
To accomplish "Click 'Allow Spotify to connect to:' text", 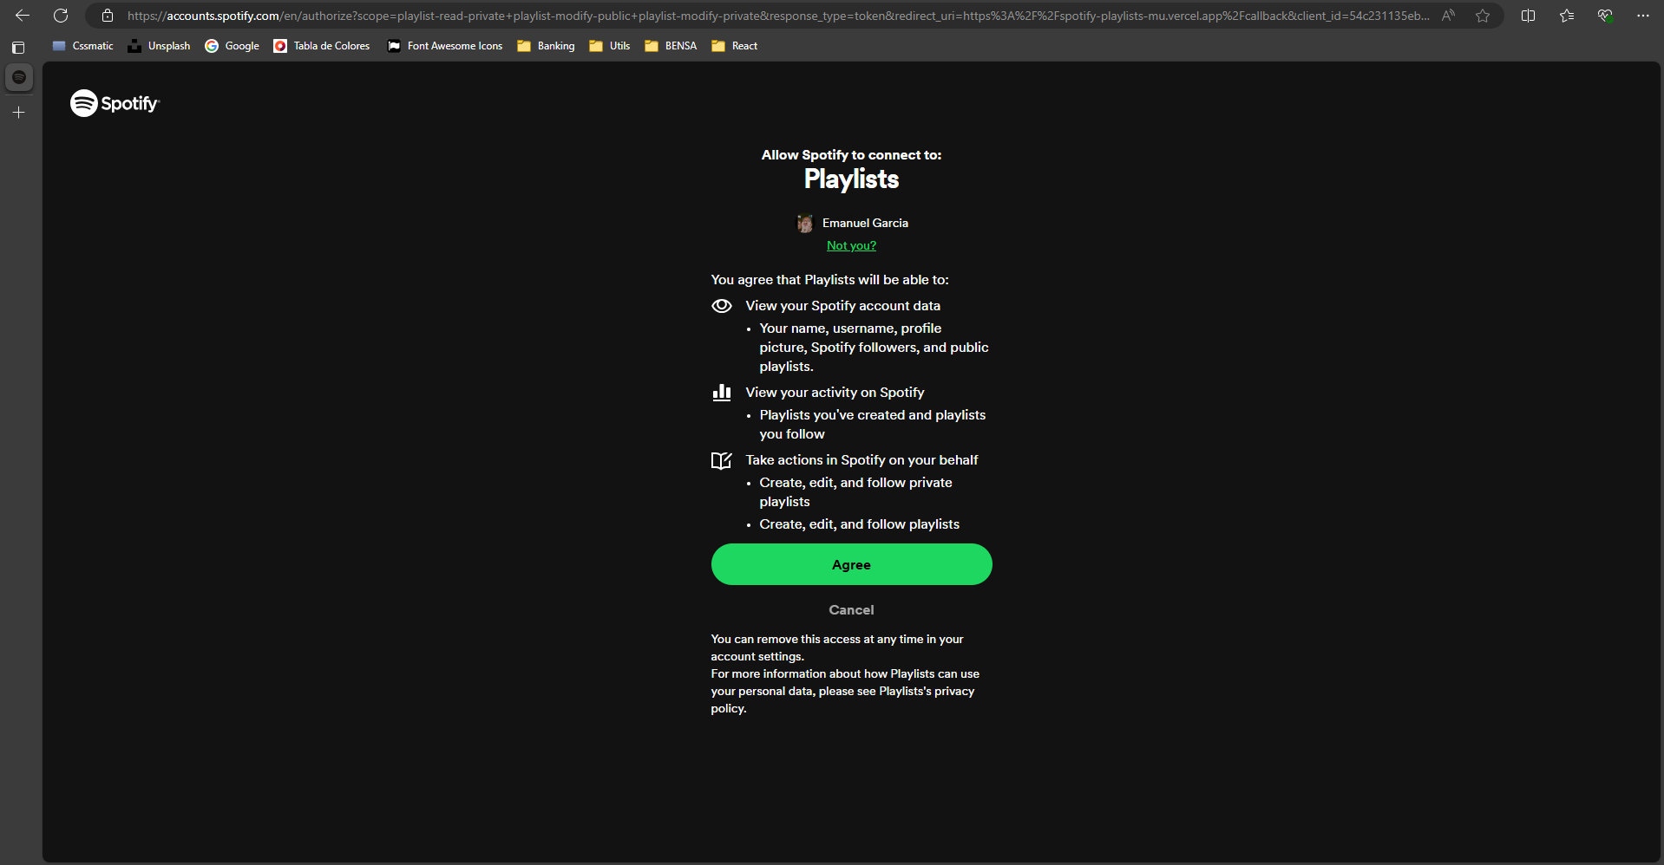I will click(851, 155).
